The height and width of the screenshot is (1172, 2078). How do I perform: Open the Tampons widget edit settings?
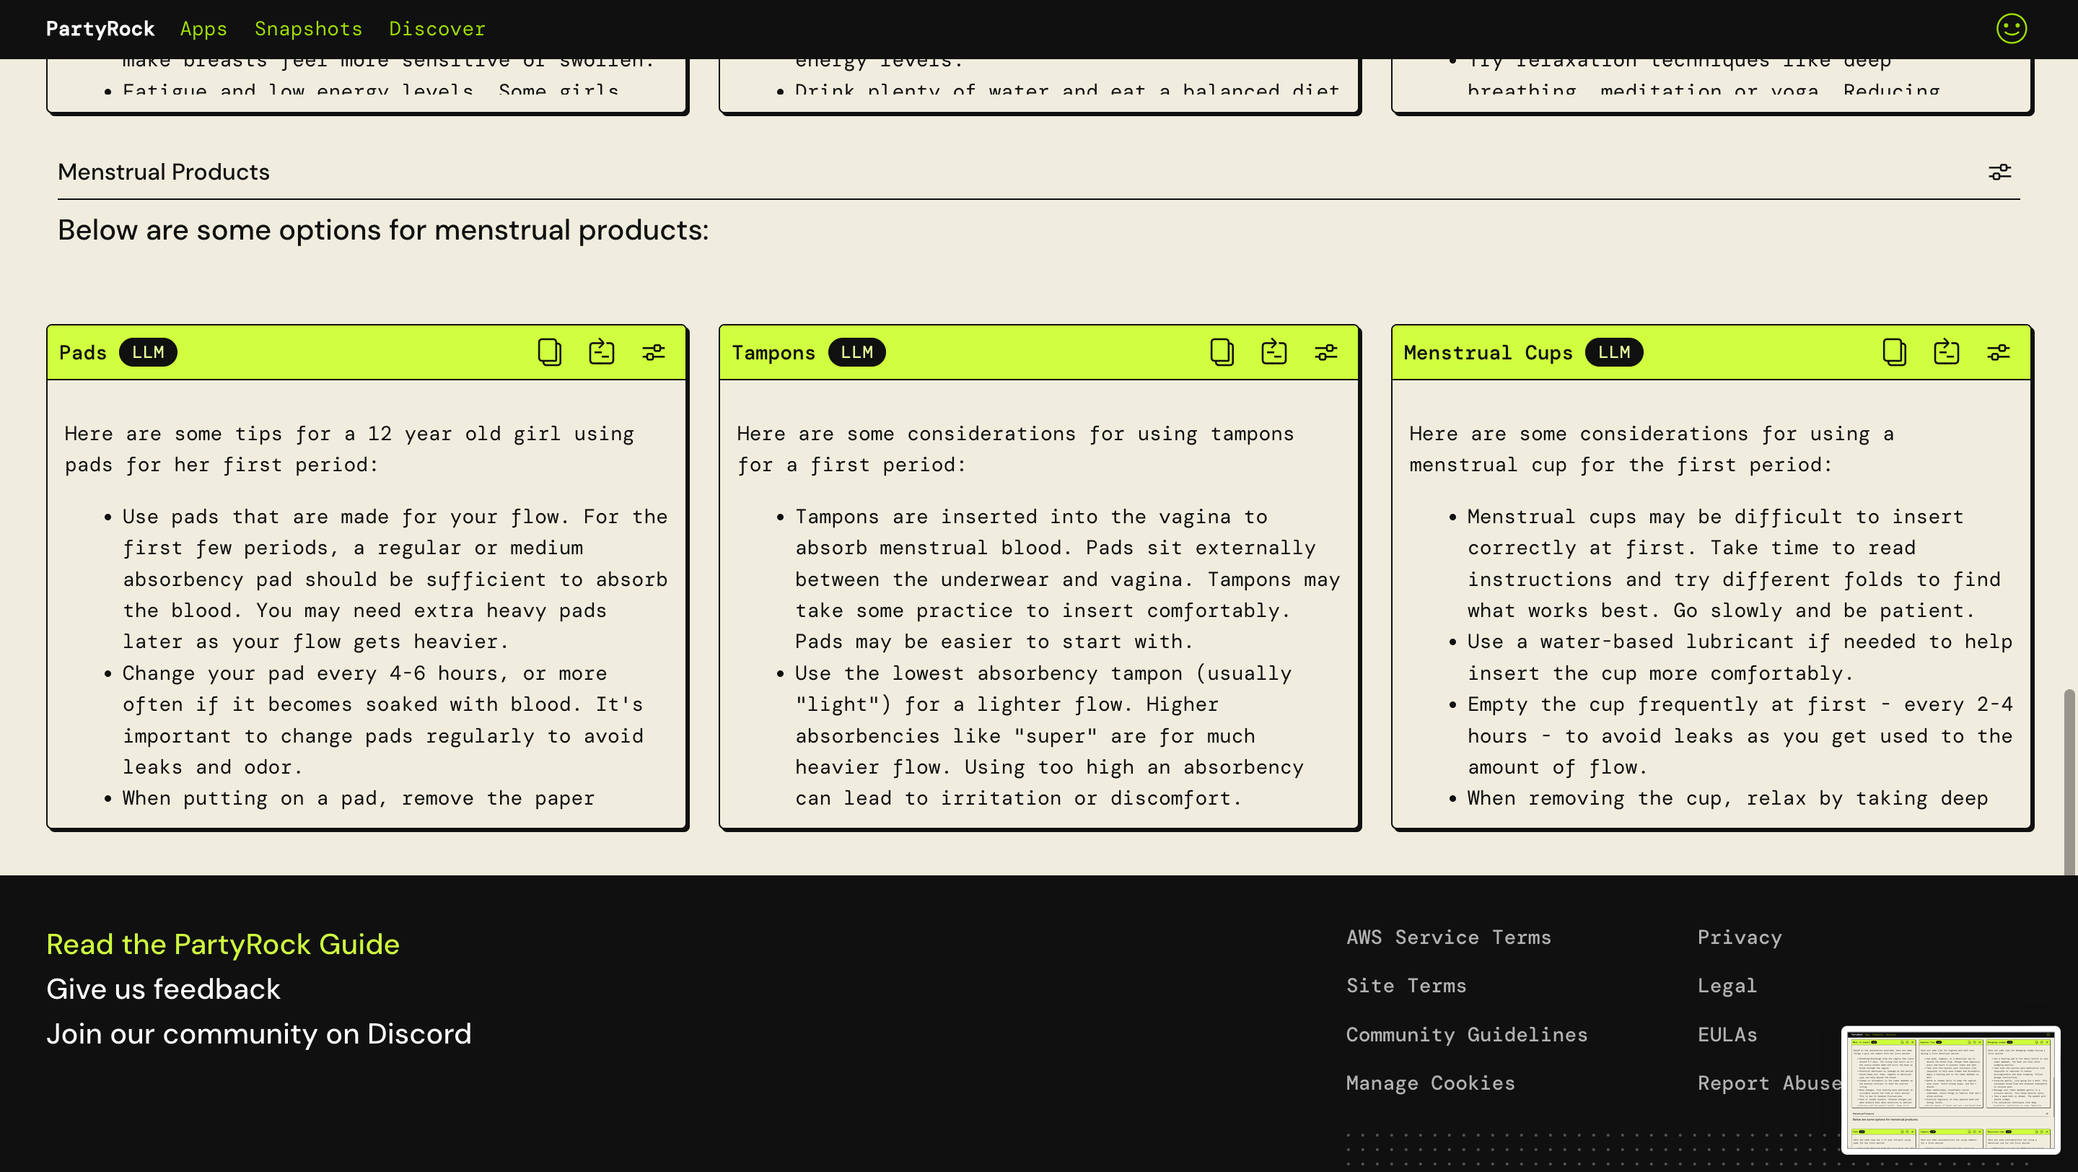[1326, 352]
